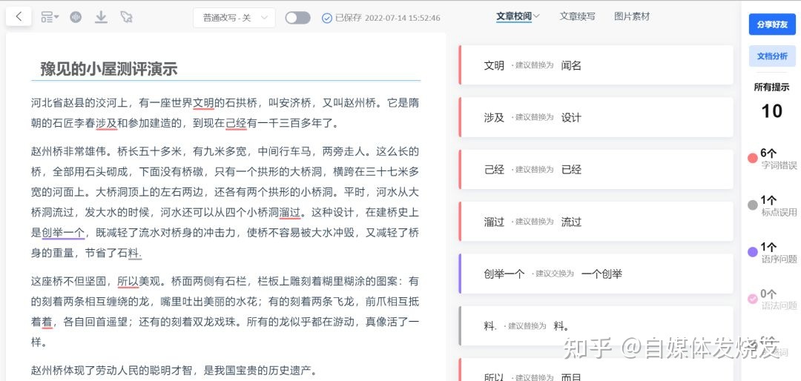Click the replacement word 流过

point(571,222)
